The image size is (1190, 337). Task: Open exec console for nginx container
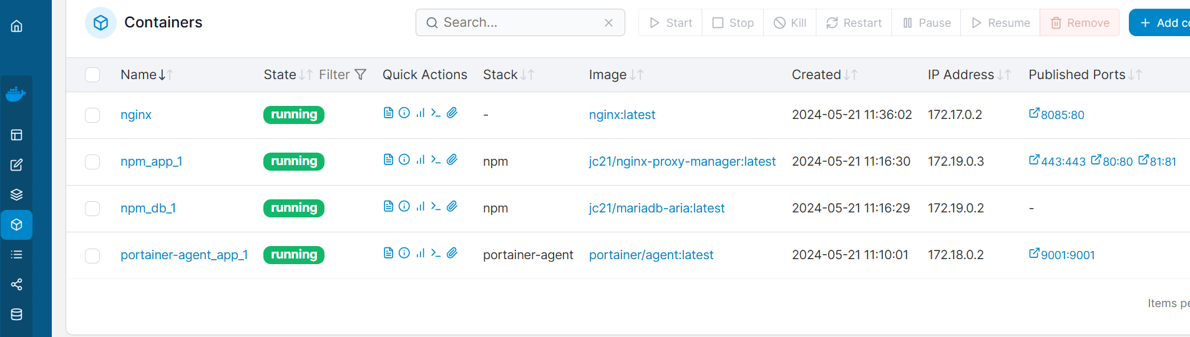[x=436, y=113]
